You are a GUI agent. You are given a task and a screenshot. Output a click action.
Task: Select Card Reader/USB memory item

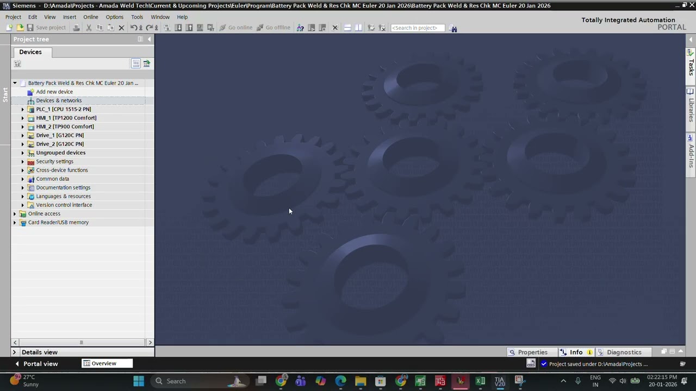click(58, 222)
